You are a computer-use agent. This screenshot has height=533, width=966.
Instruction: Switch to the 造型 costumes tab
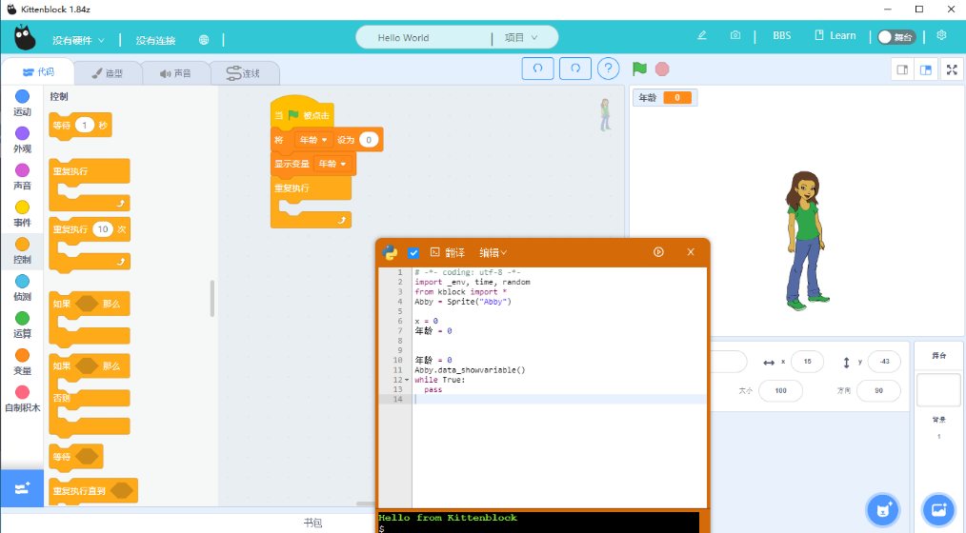(107, 73)
